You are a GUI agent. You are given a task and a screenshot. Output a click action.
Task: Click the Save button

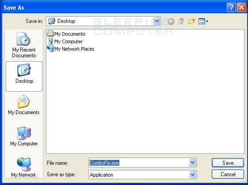[228, 163]
